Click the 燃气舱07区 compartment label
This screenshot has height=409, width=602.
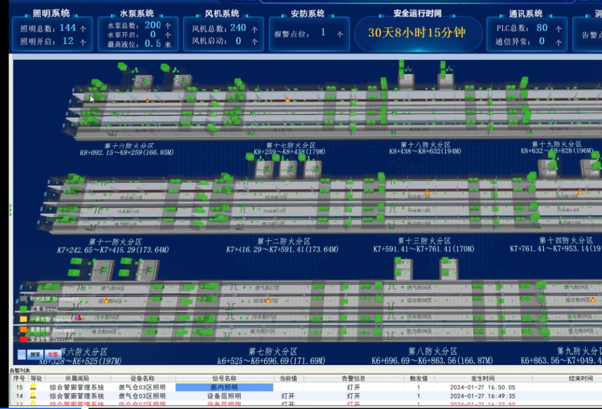[x=267, y=288]
